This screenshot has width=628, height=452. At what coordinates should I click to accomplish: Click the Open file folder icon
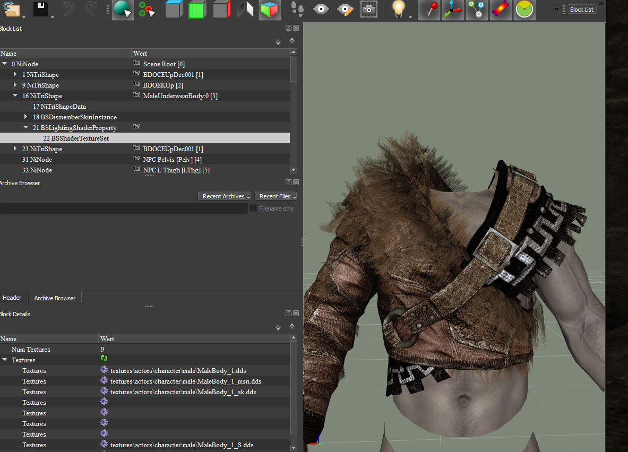(10, 9)
